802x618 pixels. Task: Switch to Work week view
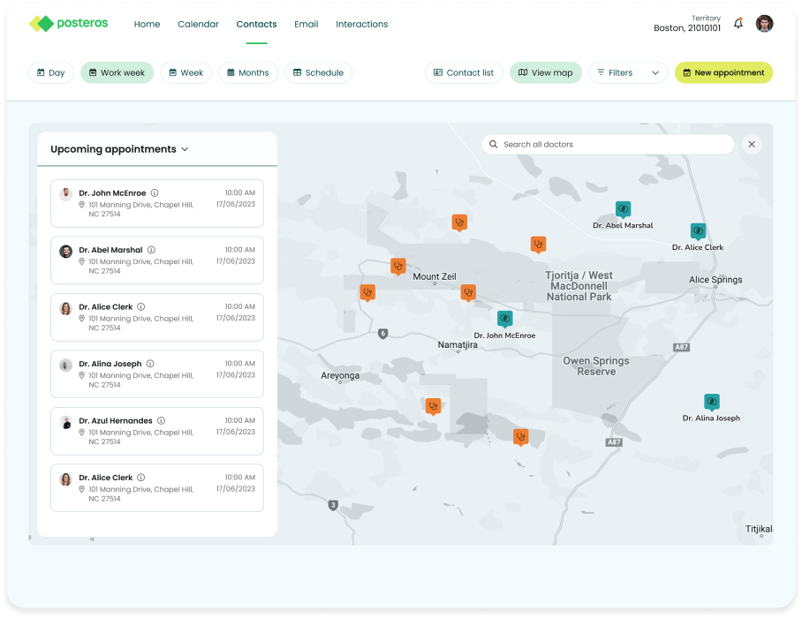[x=117, y=73]
